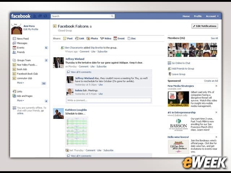The width and height of the screenshot is (231, 173).
Task: Go to Profile in top navigation
Action: pos(198,16)
